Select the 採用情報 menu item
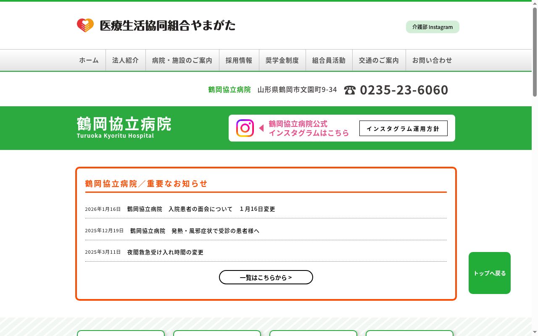This screenshot has height=336, width=538. click(x=239, y=60)
